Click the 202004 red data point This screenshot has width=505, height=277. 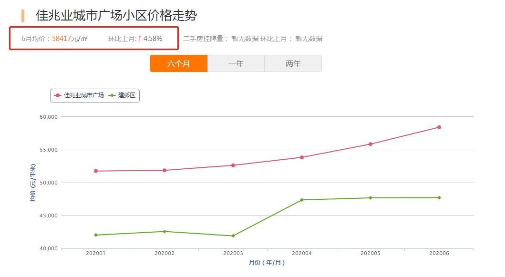coord(302,157)
